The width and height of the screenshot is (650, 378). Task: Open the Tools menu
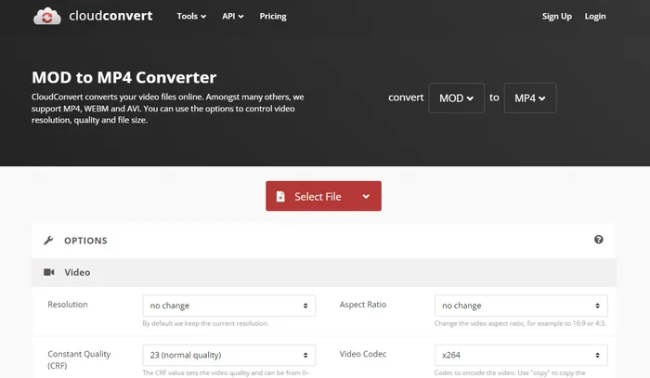[x=191, y=16]
